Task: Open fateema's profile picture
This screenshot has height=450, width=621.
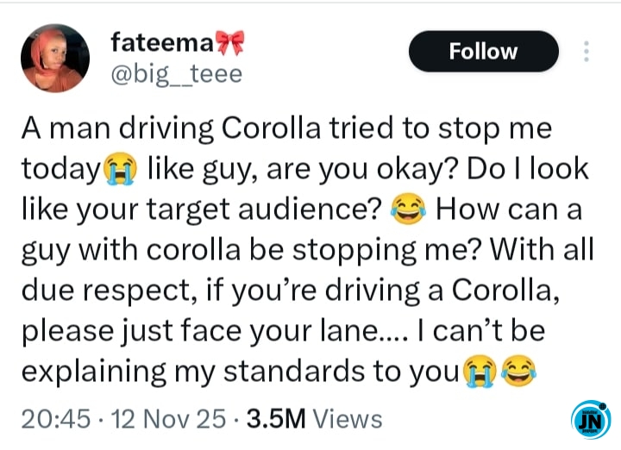Action: click(x=55, y=58)
